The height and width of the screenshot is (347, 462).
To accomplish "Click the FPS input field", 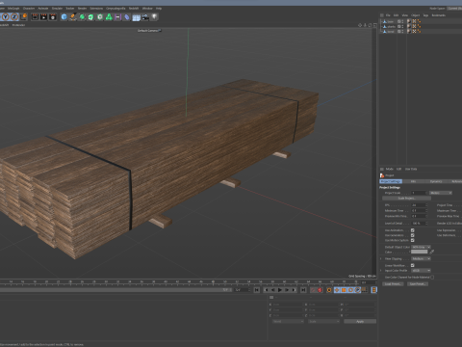I will pyautogui.click(x=419, y=205).
